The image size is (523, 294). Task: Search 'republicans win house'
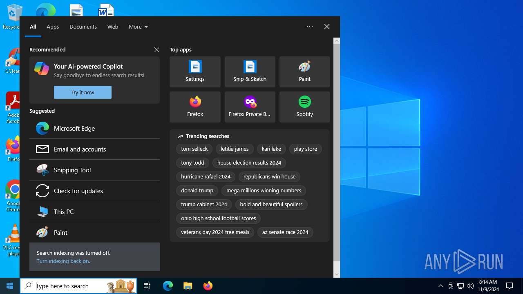[x=269, y=177]
